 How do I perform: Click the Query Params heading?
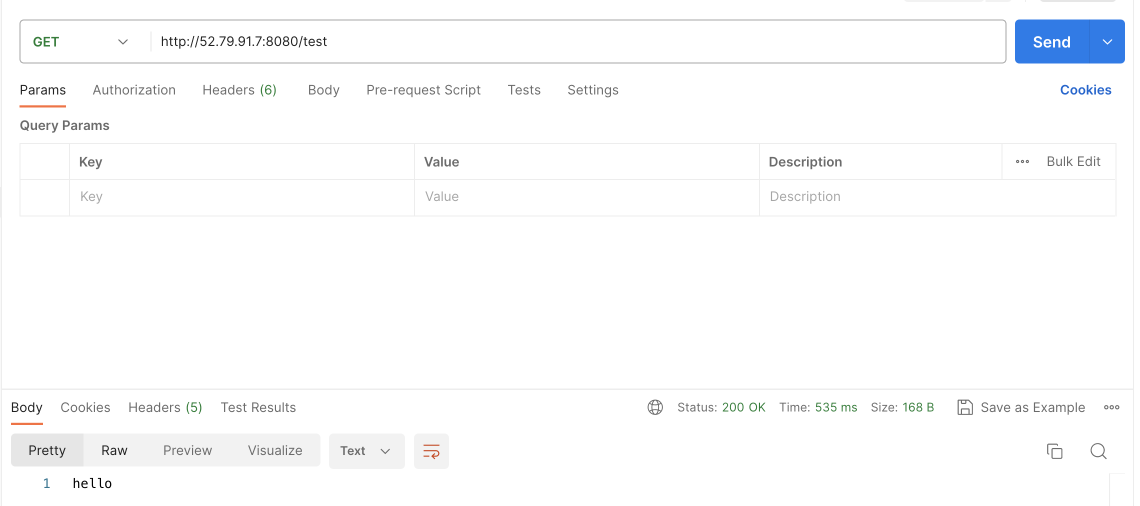pos(64,125)
